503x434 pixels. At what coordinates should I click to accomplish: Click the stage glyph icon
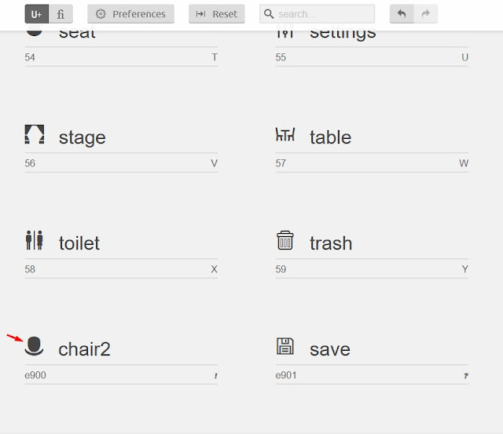[x=35, y=135]
